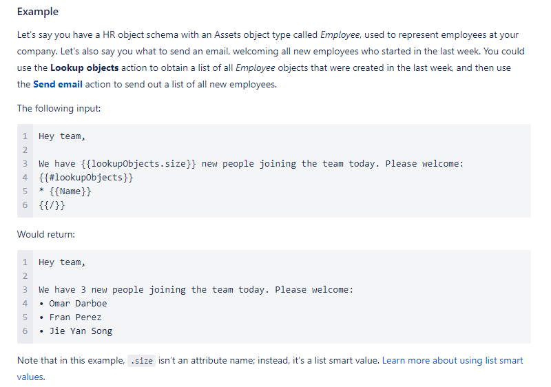Click the Omar Darboe output line
The width and height of the screenshot is (551, 387).
tap(73, 304)
